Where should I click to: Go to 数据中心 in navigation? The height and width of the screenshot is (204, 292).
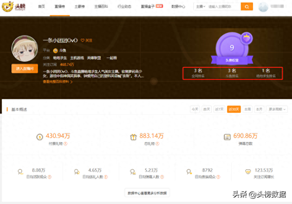(x=178, y=7)
